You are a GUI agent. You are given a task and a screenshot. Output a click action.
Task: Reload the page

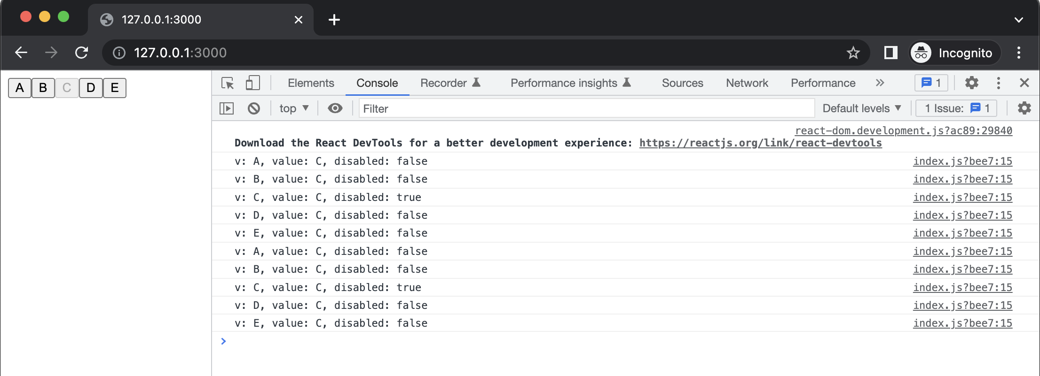click(x=82, y=53)
